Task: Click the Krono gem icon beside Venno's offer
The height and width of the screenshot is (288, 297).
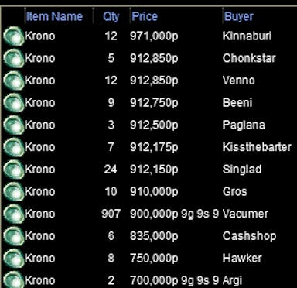Action: point(14,81)
